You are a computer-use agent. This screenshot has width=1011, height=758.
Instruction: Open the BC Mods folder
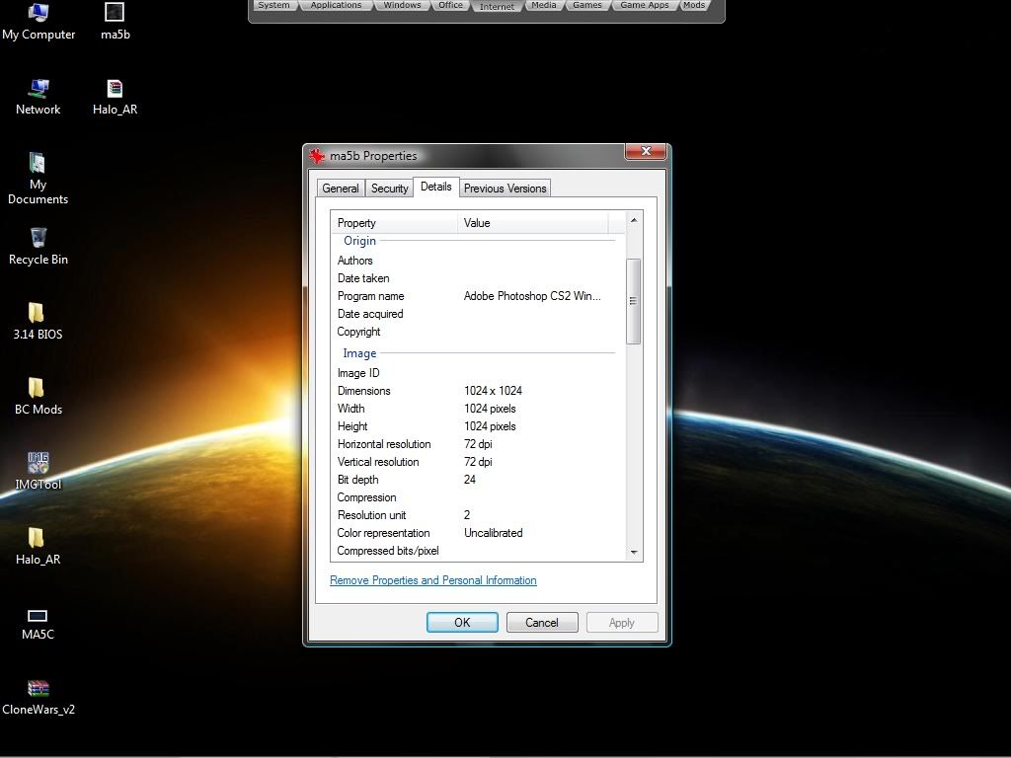(39, 397)
